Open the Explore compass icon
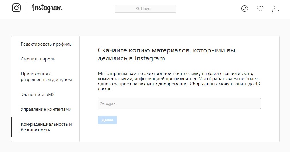 [245, 9]
